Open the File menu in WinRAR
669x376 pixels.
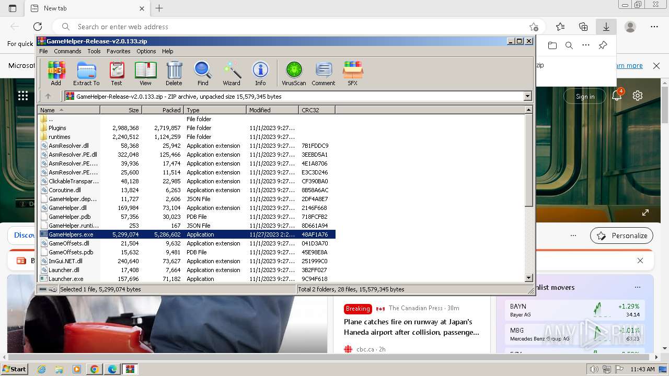[x=43, y=51]
